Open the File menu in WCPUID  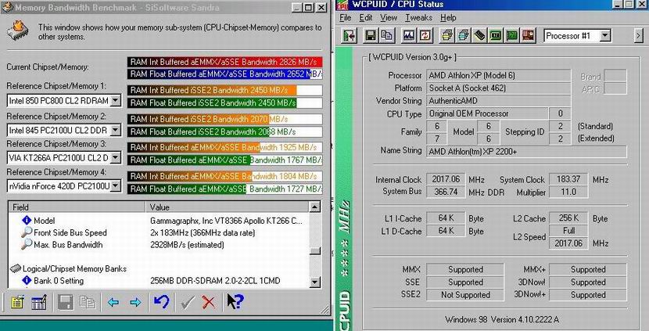(345, 18)
